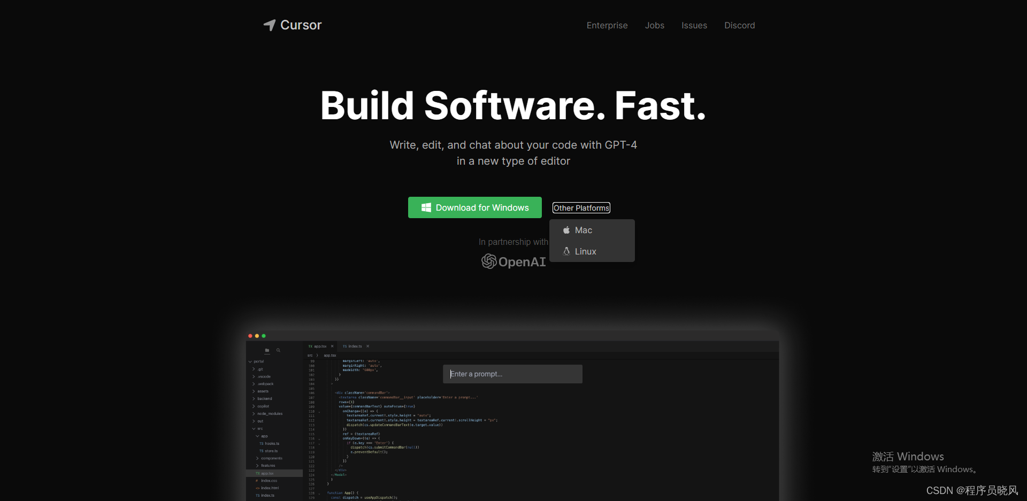Screen dimensions: 1027x501
Task: Select app.tsx in the file tree
Action: click(x=274, y=473)
